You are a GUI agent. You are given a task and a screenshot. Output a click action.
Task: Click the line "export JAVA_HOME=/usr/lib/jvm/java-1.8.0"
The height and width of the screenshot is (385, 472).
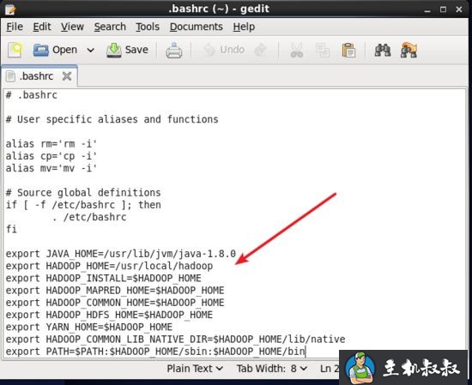tap(121, 254)
